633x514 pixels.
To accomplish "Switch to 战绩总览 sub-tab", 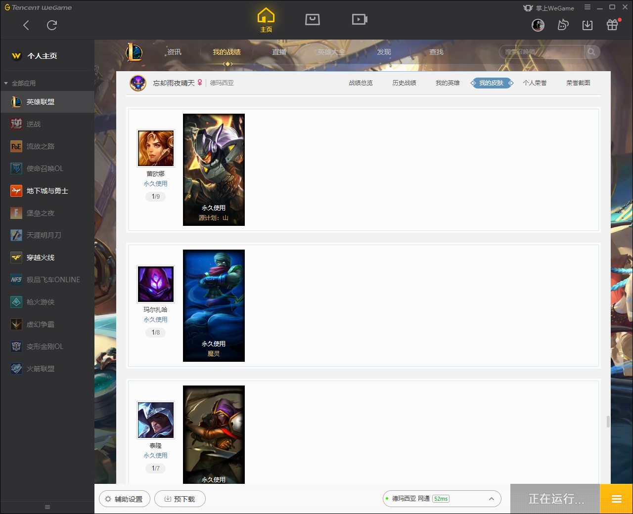I will point(361,83).
